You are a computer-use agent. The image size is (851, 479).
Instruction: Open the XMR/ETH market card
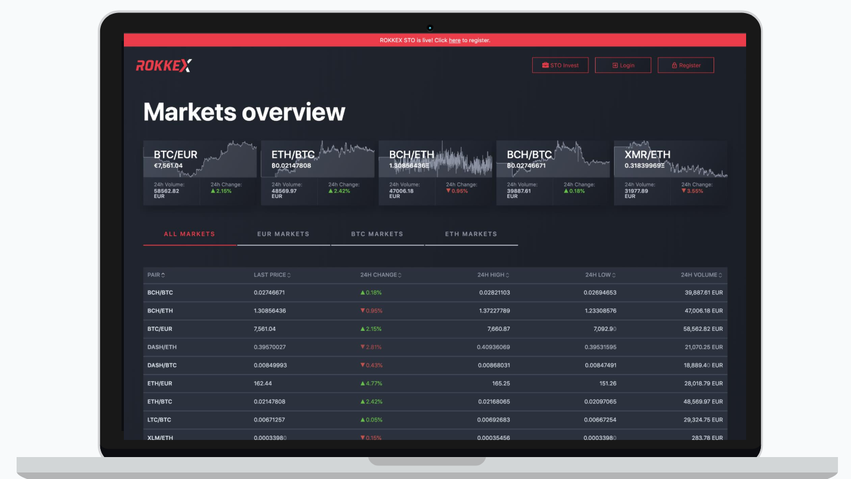tap(671, 173)
